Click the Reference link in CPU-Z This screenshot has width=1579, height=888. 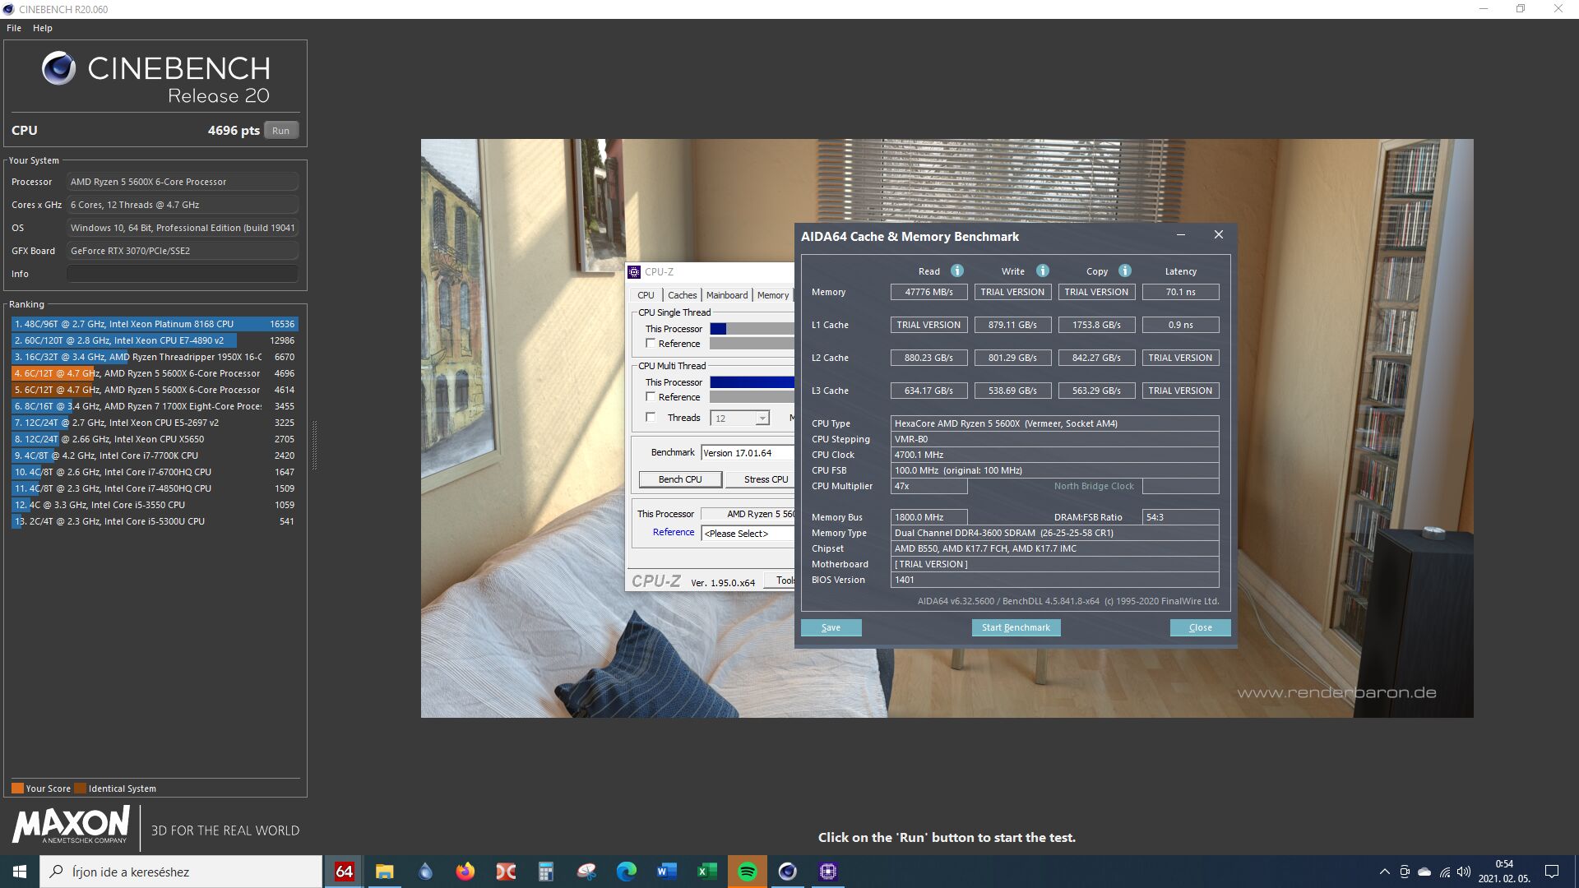tap(674, 532)
